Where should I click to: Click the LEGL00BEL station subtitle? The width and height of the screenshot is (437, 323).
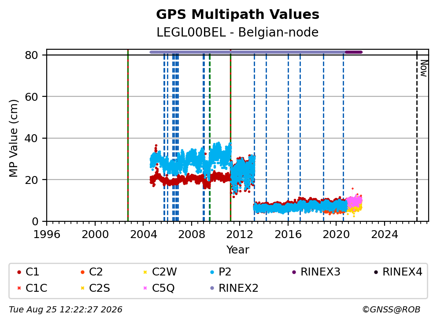237,32
